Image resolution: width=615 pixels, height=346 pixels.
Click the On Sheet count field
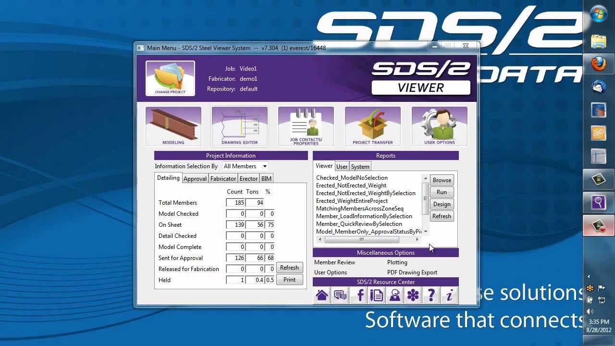[236, 225]
